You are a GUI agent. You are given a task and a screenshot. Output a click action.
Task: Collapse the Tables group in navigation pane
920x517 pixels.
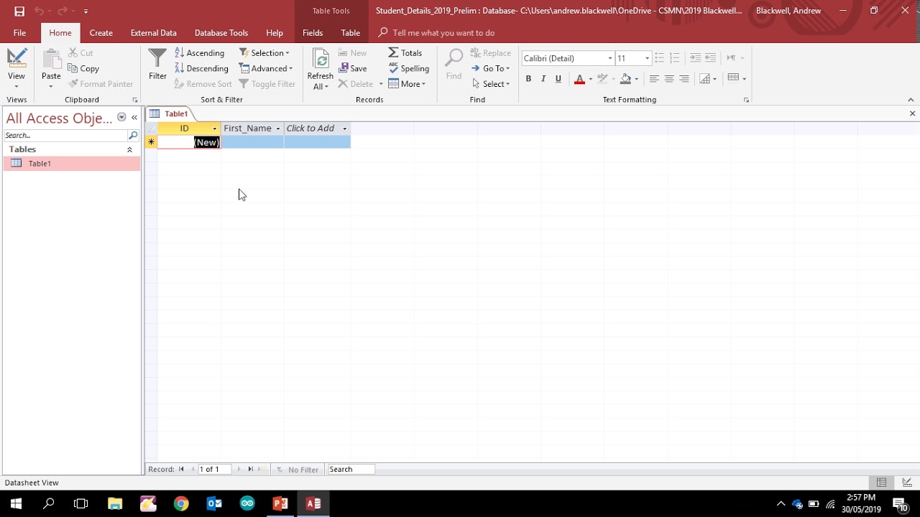129,149
